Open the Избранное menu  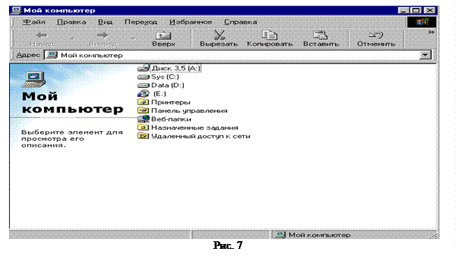click(x=191, y=22)
